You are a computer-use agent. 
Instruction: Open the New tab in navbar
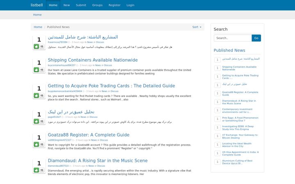67,5
